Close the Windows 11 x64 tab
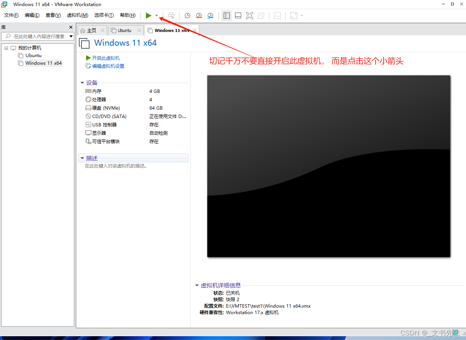This screenshot has width=466, height=340. [x=195, y=30]
